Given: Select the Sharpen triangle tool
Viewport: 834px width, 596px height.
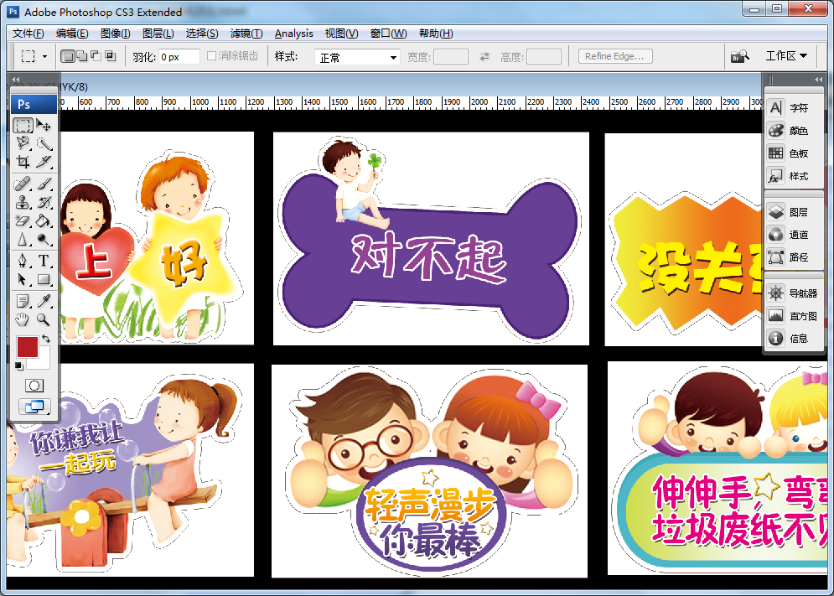Looking at the screenshot, I should point(23,240).
